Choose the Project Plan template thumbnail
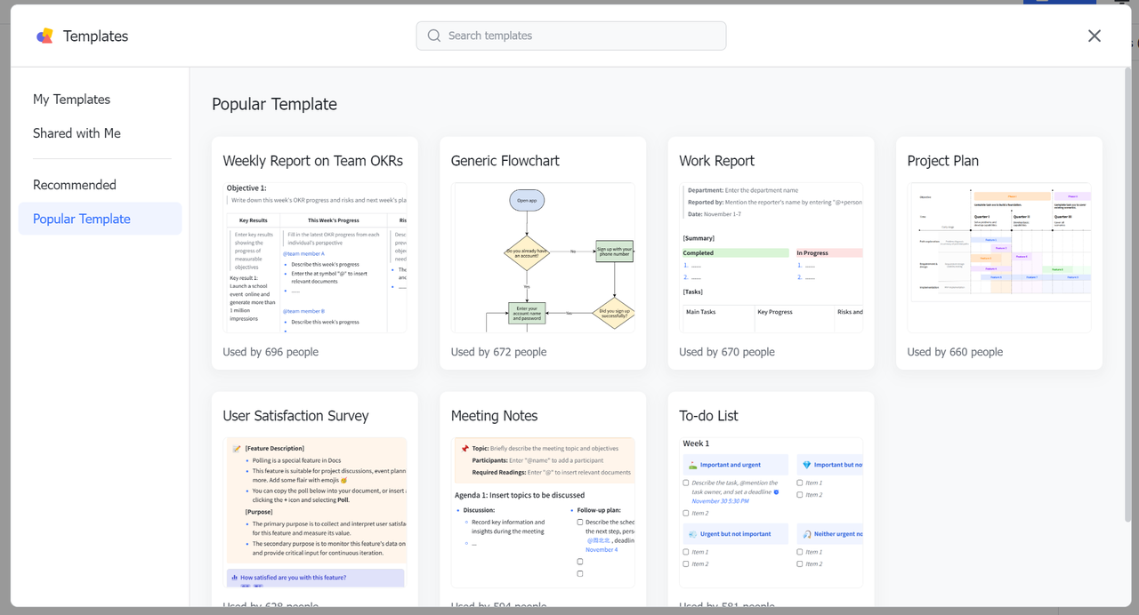Viewport: 1139px width, 615px height. click(998, 258)
